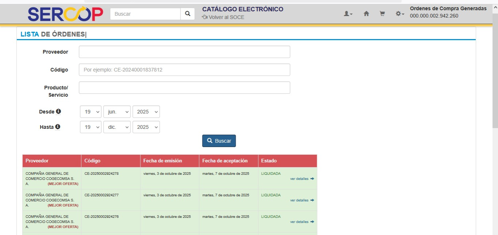This screenshot has height=235, width=498.
Task: Go to home via house icon
Action: click(x=366, y=14)
